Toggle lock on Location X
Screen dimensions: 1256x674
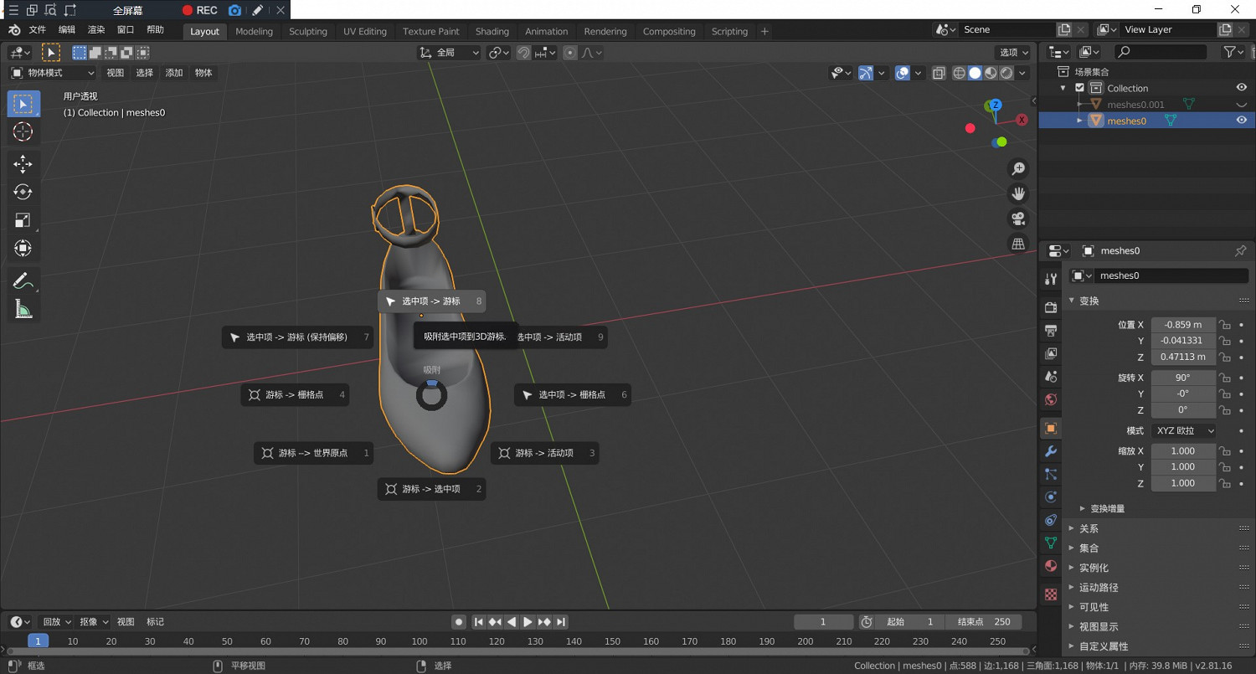click(x=1224, y=325)
